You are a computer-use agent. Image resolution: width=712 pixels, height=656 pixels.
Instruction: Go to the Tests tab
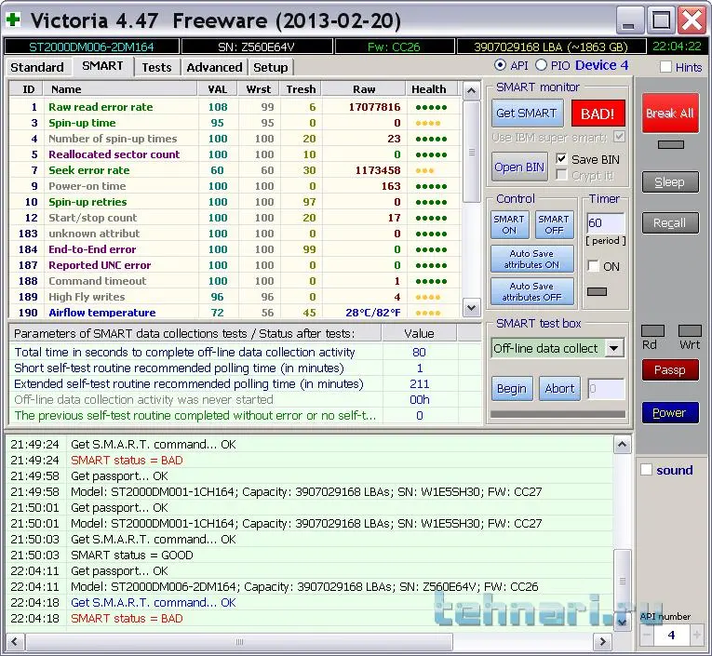[x=156, y=67]
